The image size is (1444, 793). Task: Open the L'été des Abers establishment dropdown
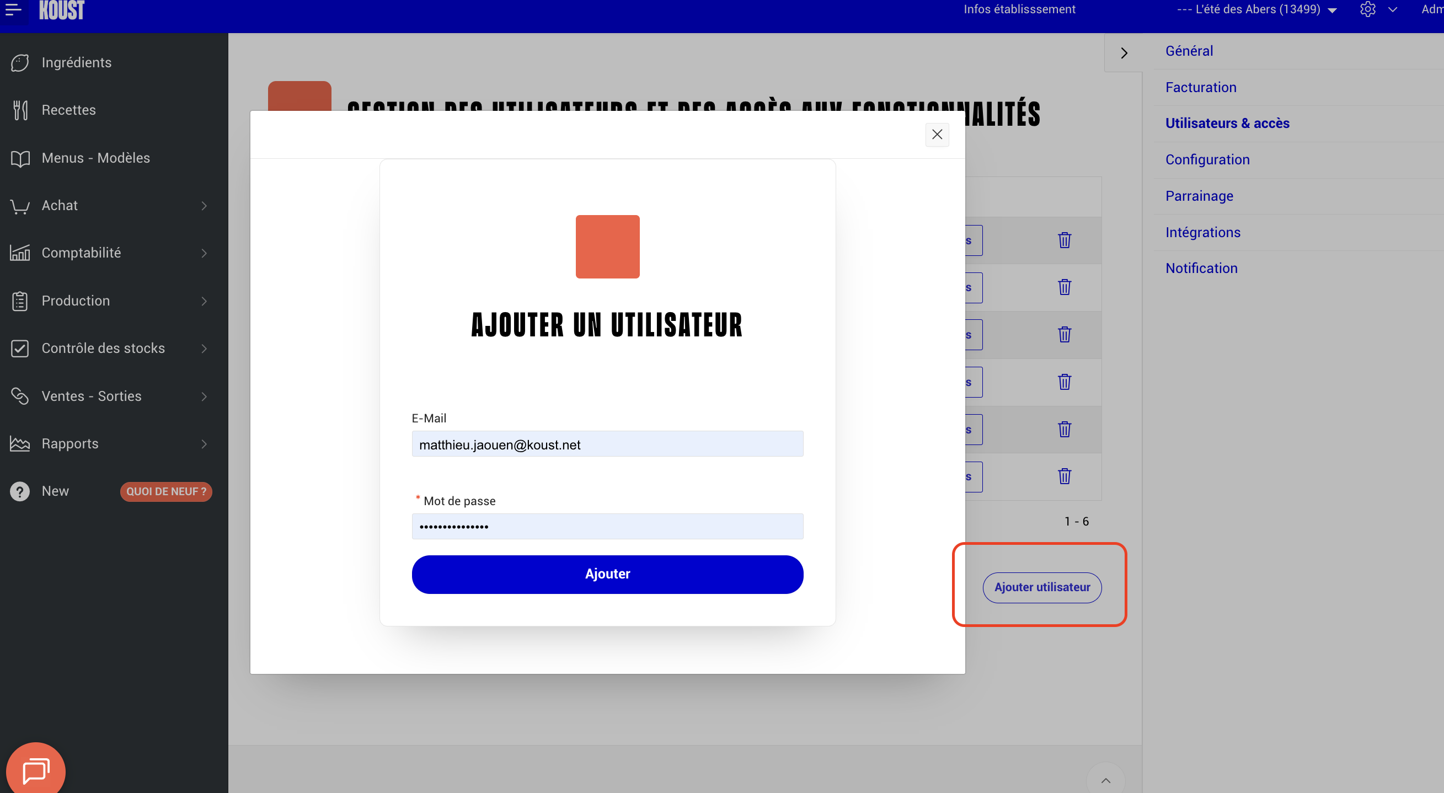tap(1256, 9)
